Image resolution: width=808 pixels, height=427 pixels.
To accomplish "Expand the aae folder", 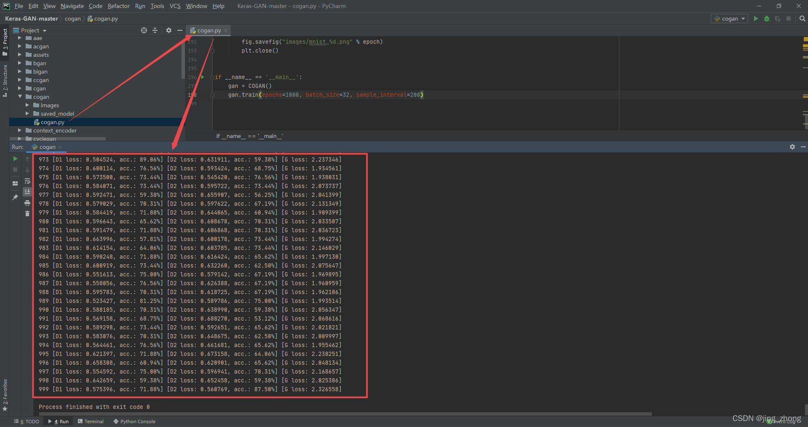I will pyautogui.click(x=19, y=38).
